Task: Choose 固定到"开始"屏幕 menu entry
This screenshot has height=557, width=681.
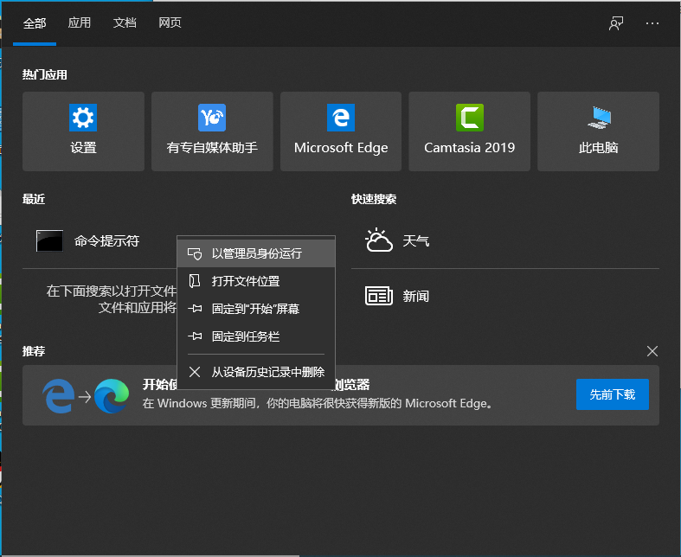Action: [255, 309]
